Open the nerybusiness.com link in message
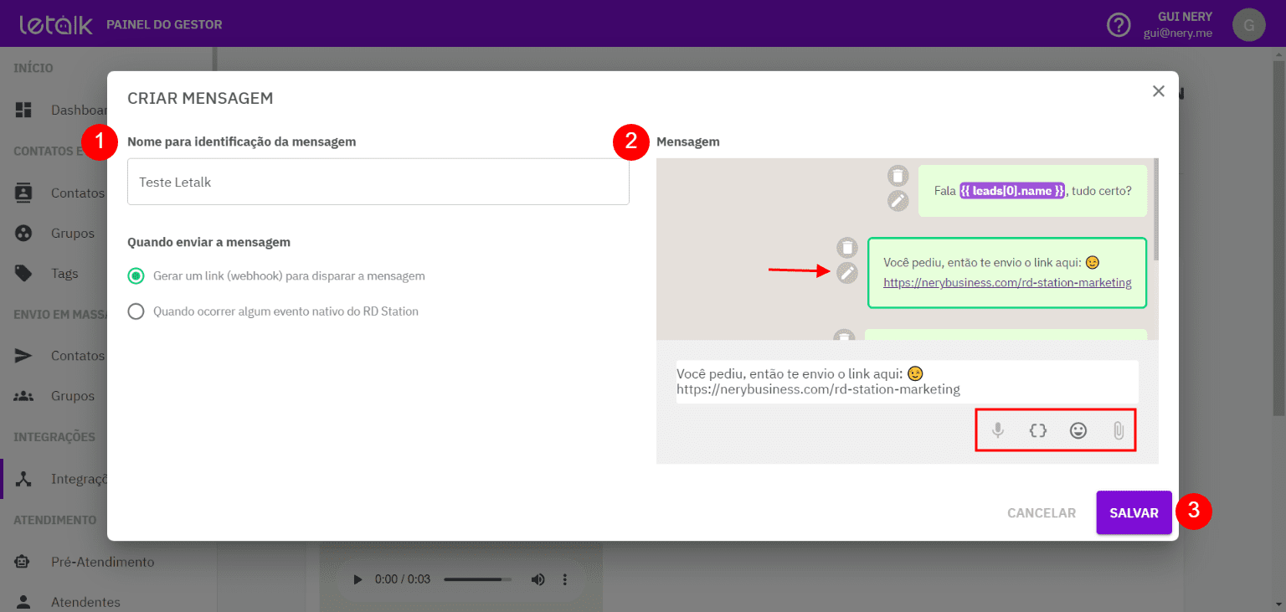Viewport: 1286px width, 612px height. [x=1006, y=283]
